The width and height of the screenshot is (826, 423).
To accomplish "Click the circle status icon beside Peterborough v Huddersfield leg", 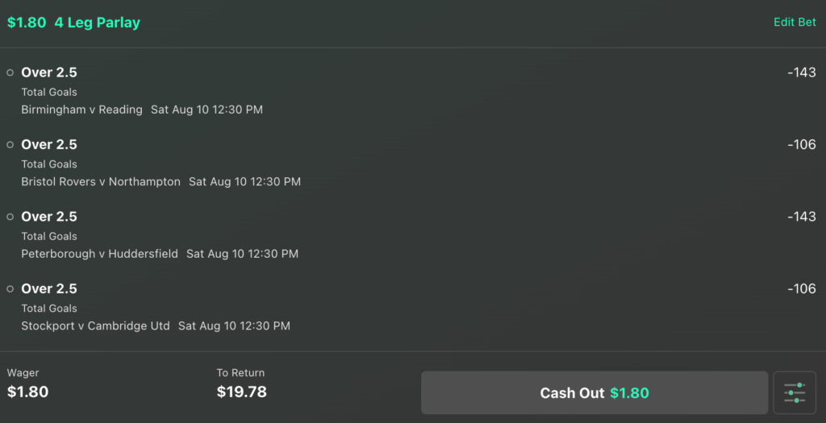I will point(10,217).
